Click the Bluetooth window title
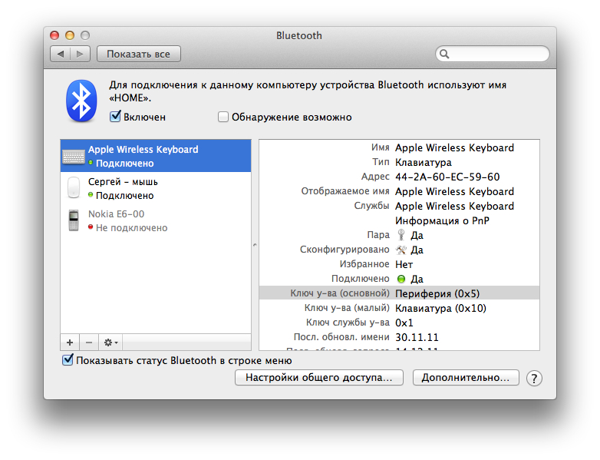The width and height of the screenshot is (600, 460). coord(299,35)
